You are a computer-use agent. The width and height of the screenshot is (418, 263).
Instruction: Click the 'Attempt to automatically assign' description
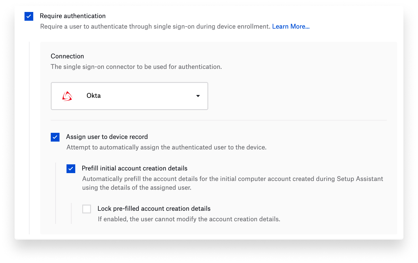(166, 147)
